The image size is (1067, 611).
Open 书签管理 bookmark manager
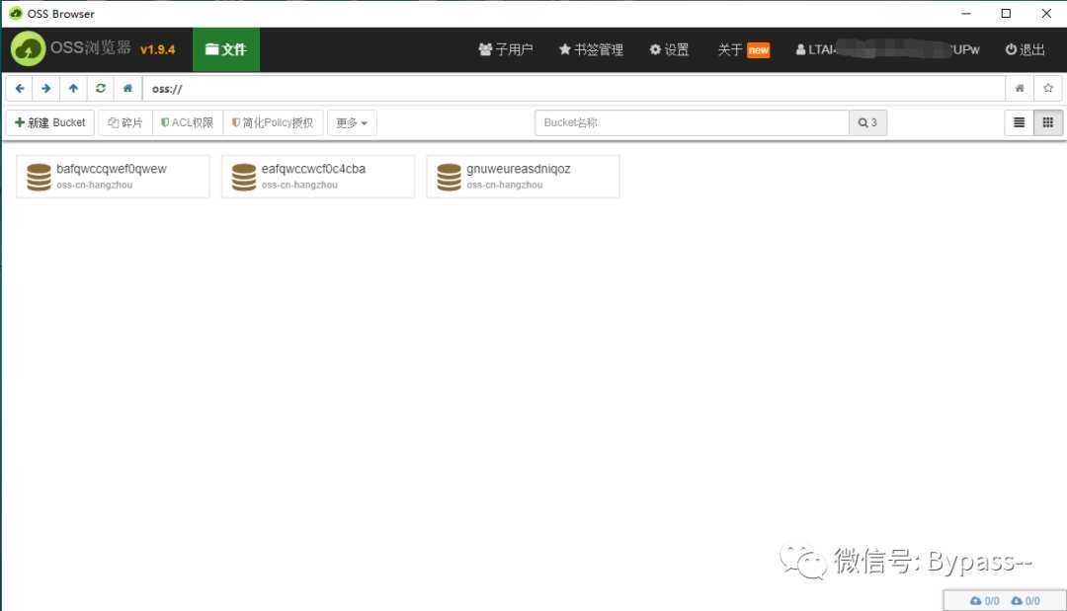click(592, 49)
